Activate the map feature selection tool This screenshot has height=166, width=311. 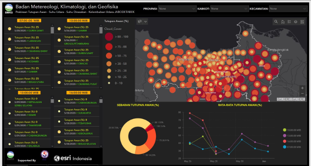(140, 22)
